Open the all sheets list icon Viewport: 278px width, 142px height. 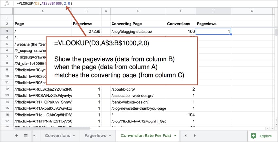point(26,135)
